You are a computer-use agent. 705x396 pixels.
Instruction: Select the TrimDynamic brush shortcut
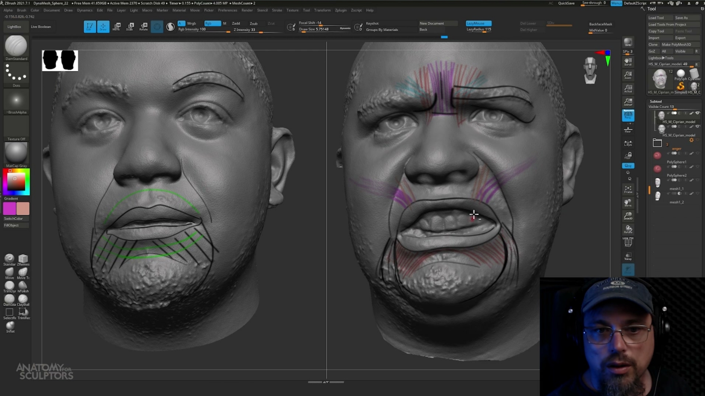coord(10,287)
